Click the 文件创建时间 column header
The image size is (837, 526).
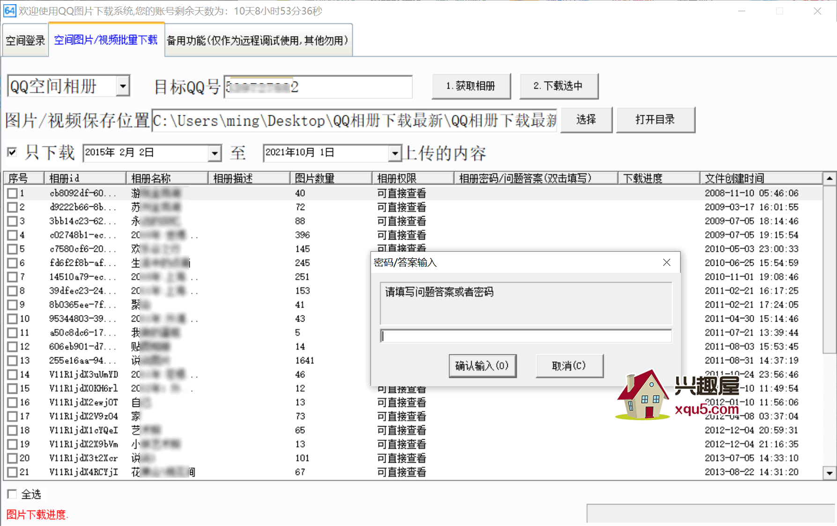point(761,178)
